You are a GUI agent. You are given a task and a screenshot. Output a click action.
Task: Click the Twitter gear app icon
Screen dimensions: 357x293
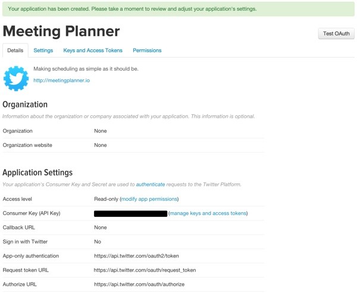(16, 78)
